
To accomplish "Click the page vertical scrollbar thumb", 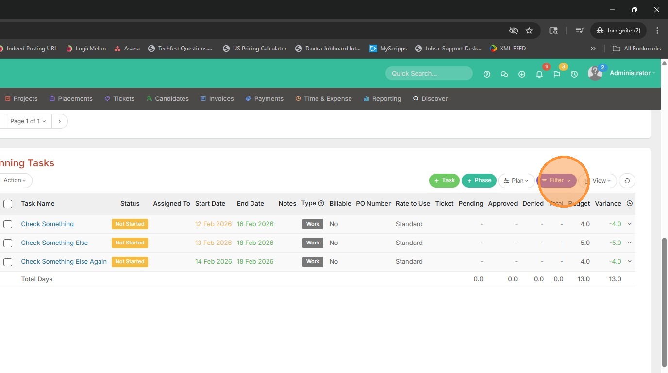I will [664, 302].
